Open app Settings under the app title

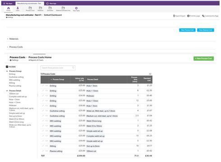9,18
